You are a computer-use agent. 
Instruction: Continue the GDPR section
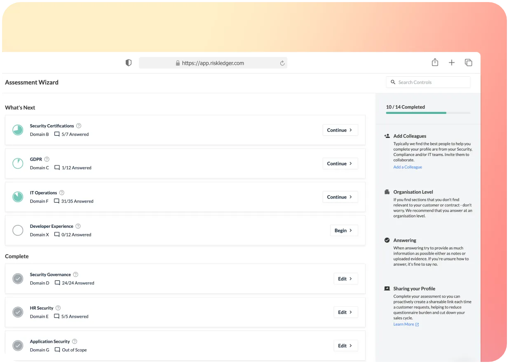point(340,163)
